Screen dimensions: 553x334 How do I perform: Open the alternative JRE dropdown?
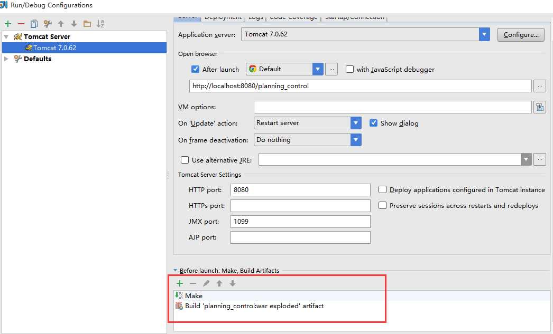(x=526, y=159)
